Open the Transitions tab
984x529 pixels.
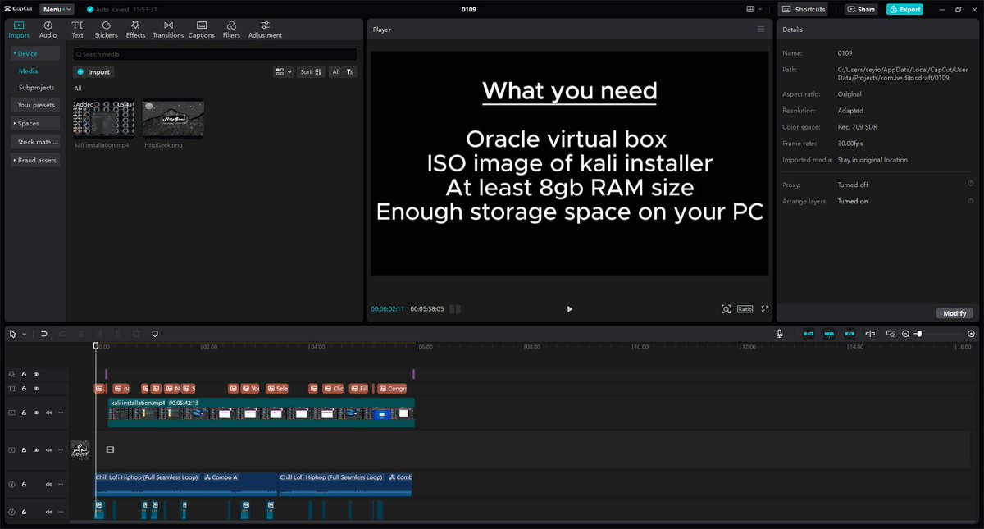(x=168, y=30)
